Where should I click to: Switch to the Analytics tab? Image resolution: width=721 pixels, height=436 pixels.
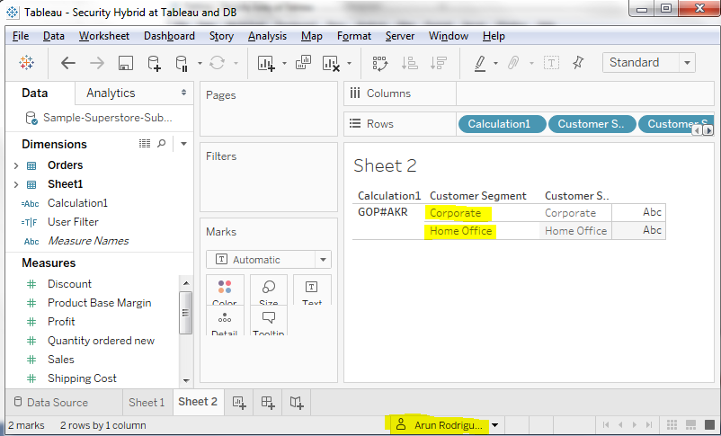coord(111,93)
